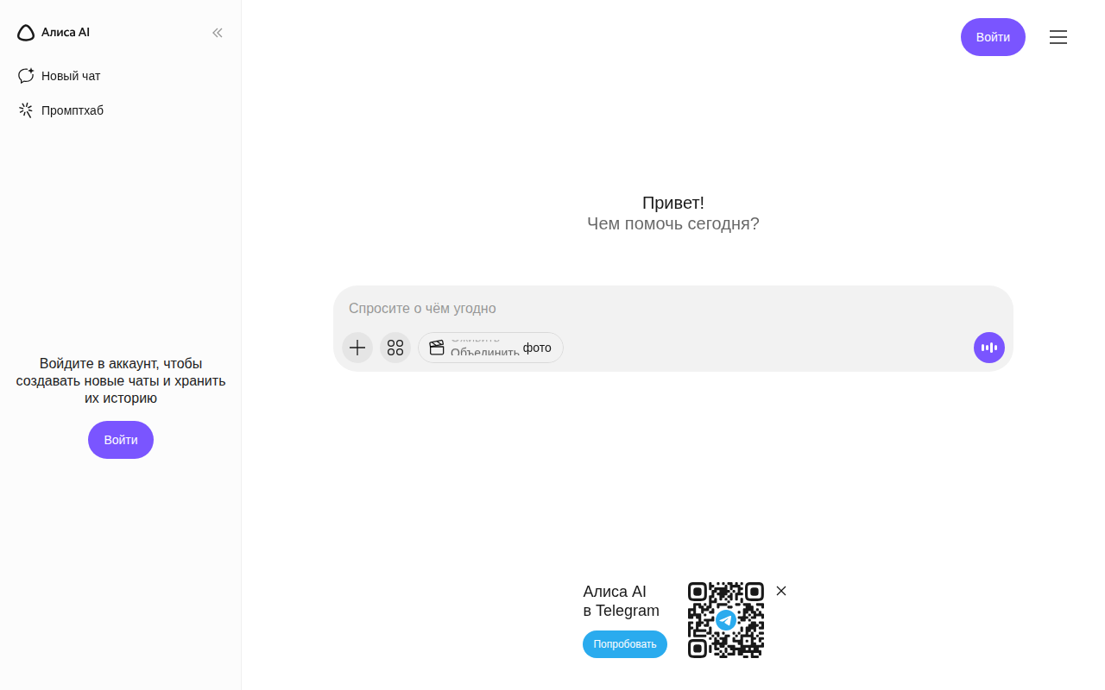1105x690 pixels.
Task: Click the plus attach icon
Action: pyautogui.click(x=357, y=348)
